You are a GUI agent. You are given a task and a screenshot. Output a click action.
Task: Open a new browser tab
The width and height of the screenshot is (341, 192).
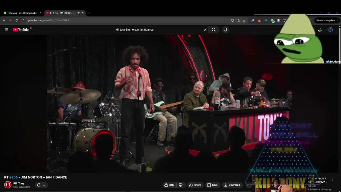click(89, 13)
